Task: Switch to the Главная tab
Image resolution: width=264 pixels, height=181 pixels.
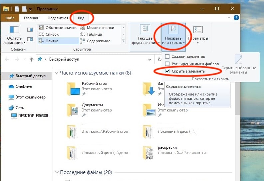Action: coord(31,18)
